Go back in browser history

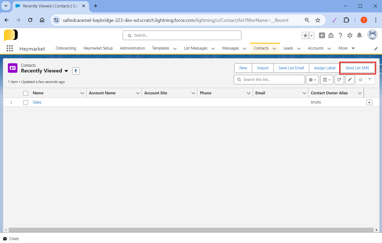[7, 20]
